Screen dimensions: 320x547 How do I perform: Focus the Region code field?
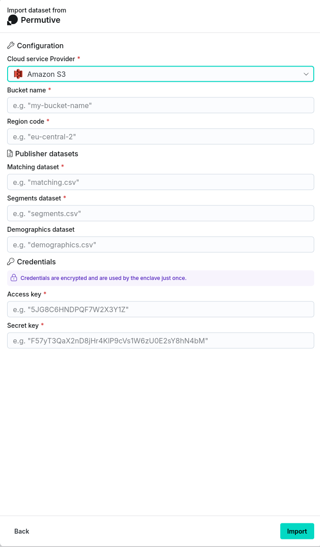click(161, 137)
